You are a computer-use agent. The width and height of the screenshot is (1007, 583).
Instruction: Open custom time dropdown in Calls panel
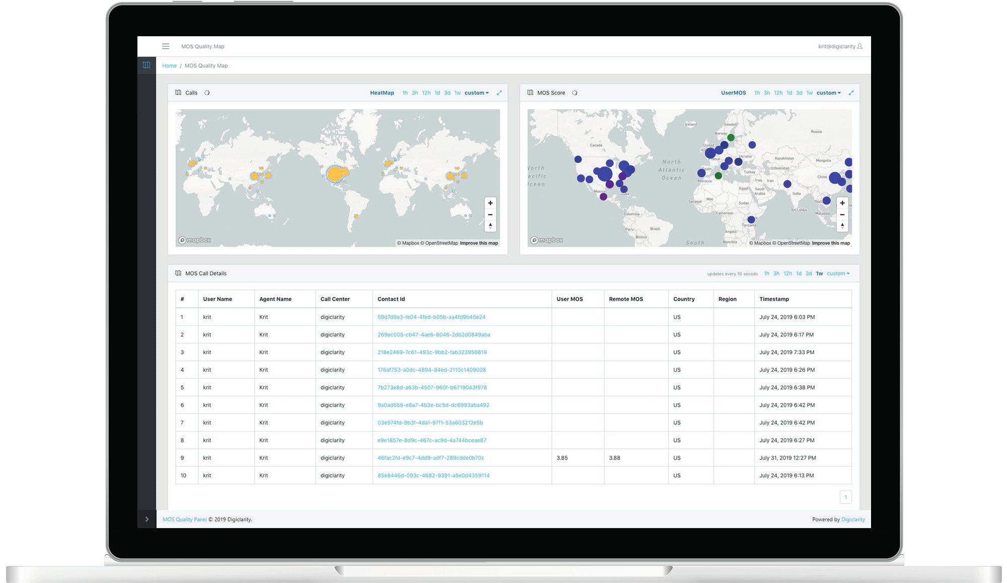(x=476, y=93)
